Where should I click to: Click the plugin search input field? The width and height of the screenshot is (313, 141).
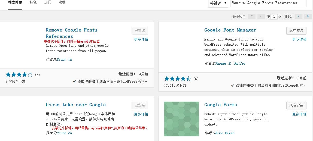[268, 3]
